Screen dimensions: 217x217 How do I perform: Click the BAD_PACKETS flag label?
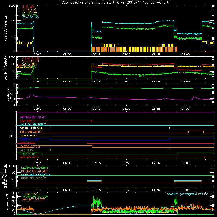coord(30,157)
